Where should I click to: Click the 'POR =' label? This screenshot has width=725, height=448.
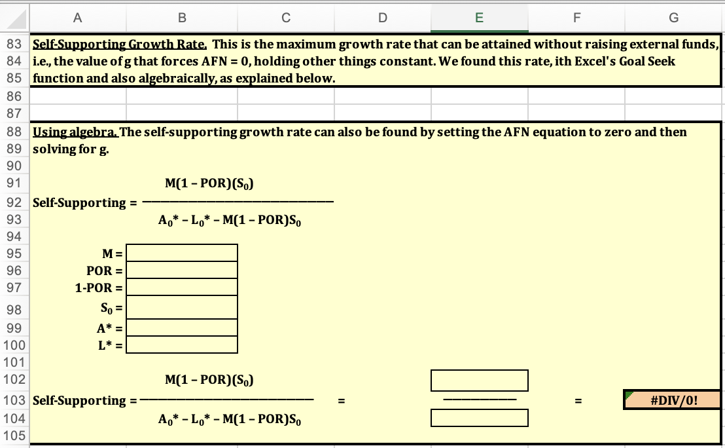click(x=105, y=271)
